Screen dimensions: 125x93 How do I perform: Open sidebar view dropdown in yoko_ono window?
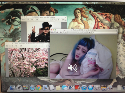(x=23, y=19)
